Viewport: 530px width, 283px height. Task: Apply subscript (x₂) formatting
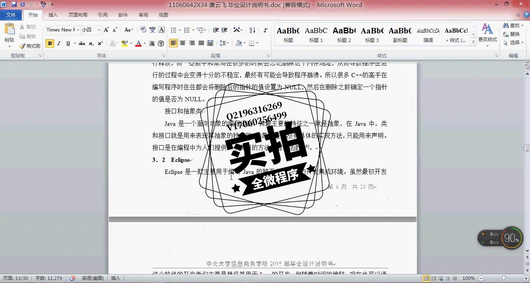point(91,43)
